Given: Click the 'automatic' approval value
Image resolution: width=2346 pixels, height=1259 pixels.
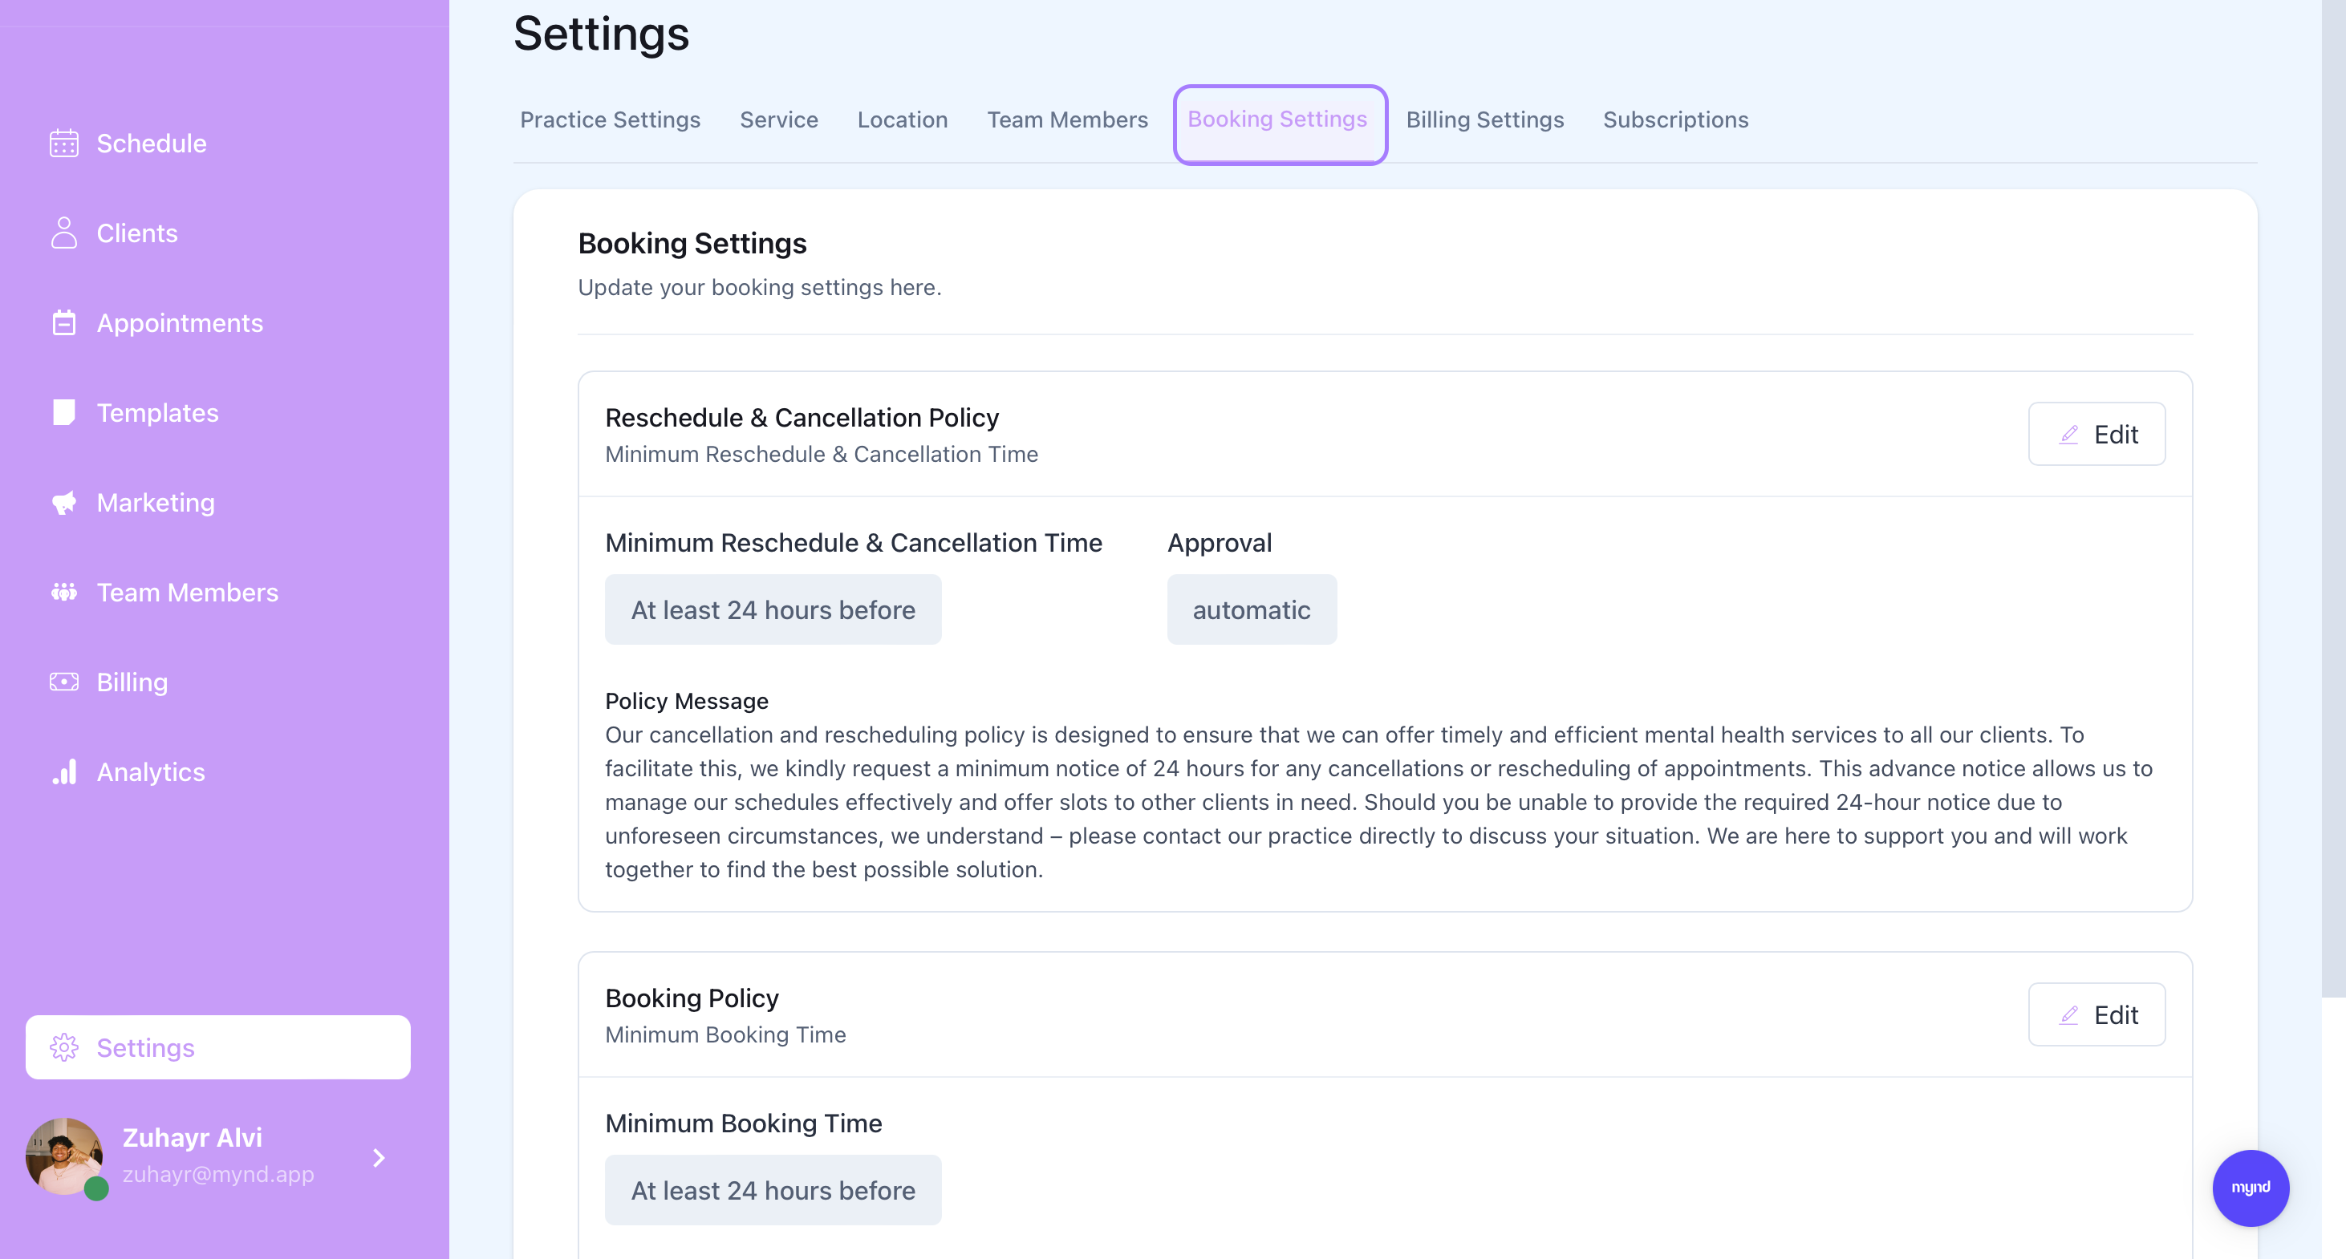Looking at the screenshot, I should 1252,610.
